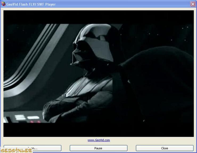Click the video playback area
This screenshot has height=153, width=197.
(x=98, y=74)
